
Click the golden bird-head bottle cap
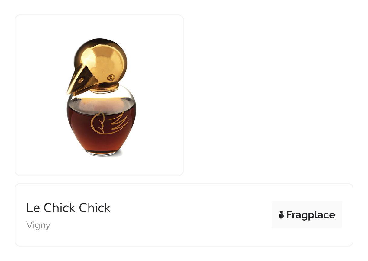click(97, 65)
